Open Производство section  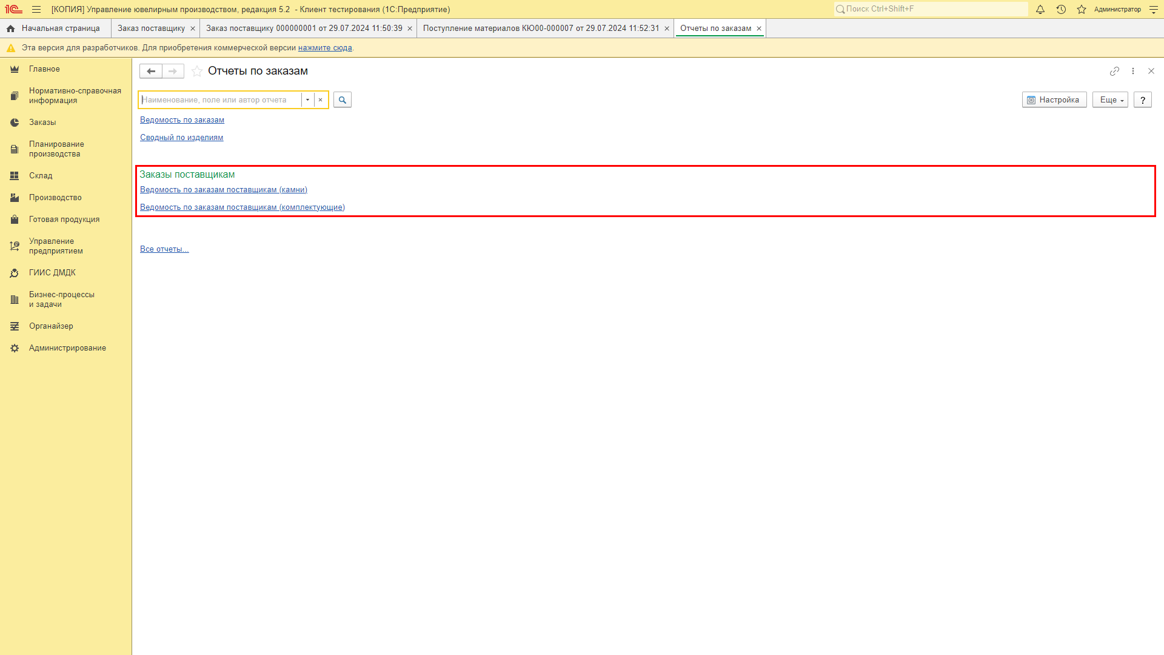(65, 198)
